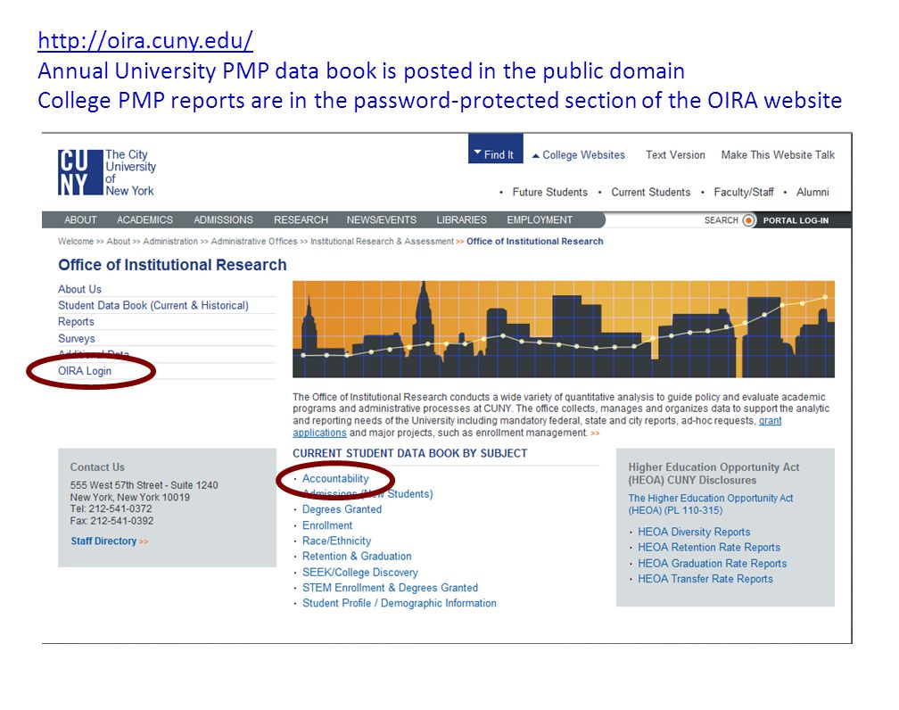Click the OIRA Login link
Screen dimensions: 899x710
pos(85,371)
